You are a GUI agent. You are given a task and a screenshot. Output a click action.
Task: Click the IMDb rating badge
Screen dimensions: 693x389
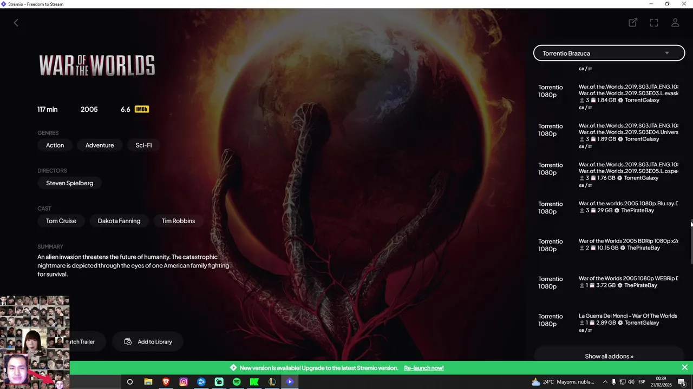(x=141, y=109)
